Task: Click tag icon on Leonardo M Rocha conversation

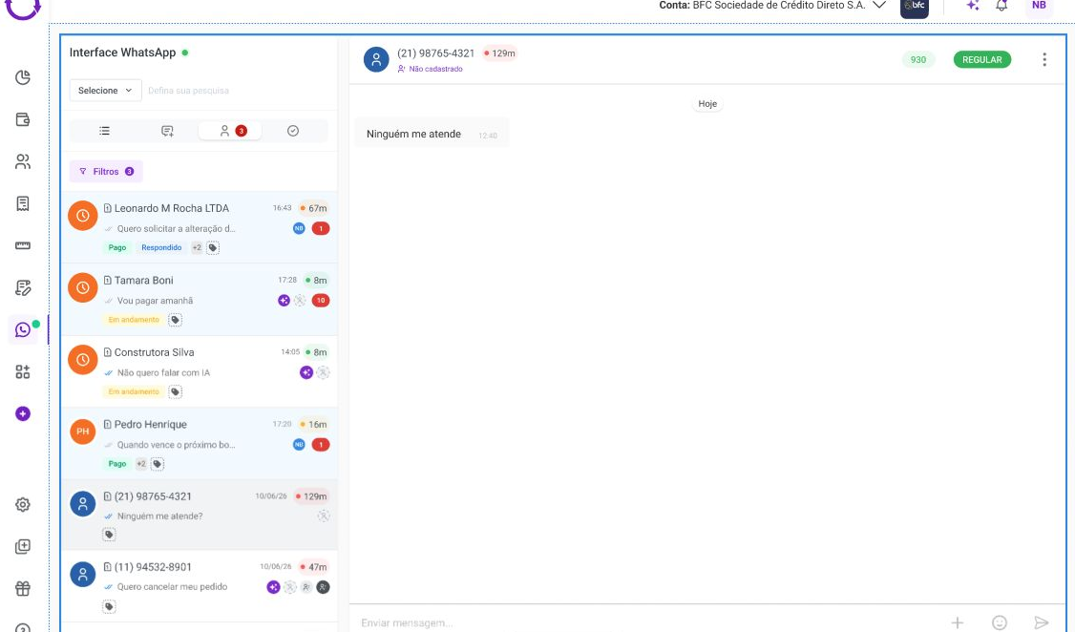Action: click(x=213, y=247)
